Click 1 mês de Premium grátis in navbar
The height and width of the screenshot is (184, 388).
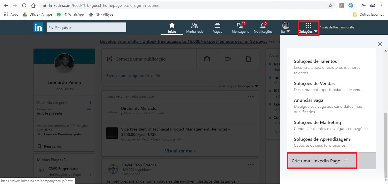point(337,28)
